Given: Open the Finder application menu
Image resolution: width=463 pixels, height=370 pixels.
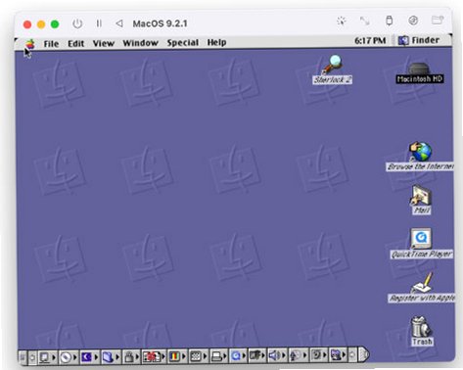Looking at the screenshot, I should (419, 40).
